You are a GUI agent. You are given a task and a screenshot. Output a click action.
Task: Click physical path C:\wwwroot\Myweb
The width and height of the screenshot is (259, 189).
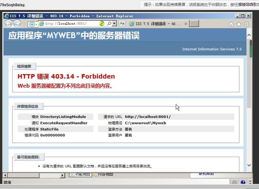tap(146, 123)
